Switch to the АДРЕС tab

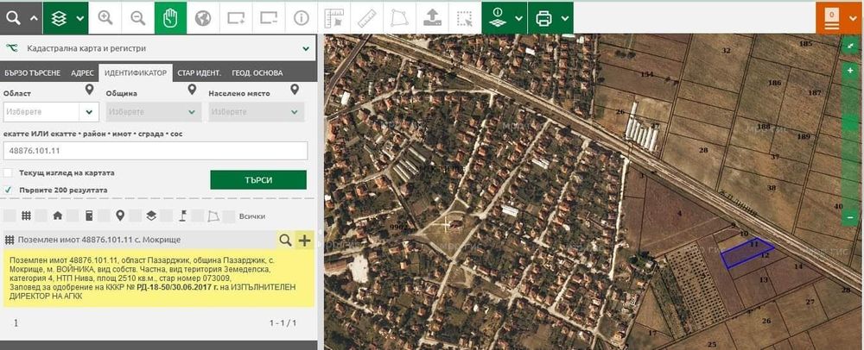pyautogui.click(x=82, y=72)
